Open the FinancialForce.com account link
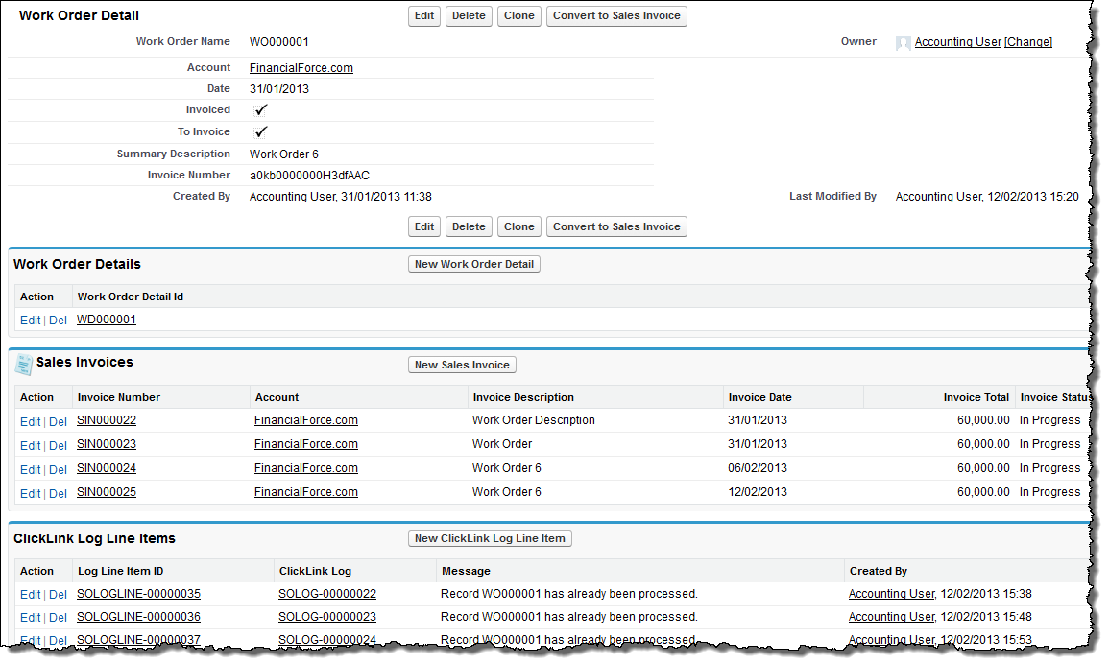Image resolution: width=1109 pixels, height=665 pixels. click(x=301, y=68)
